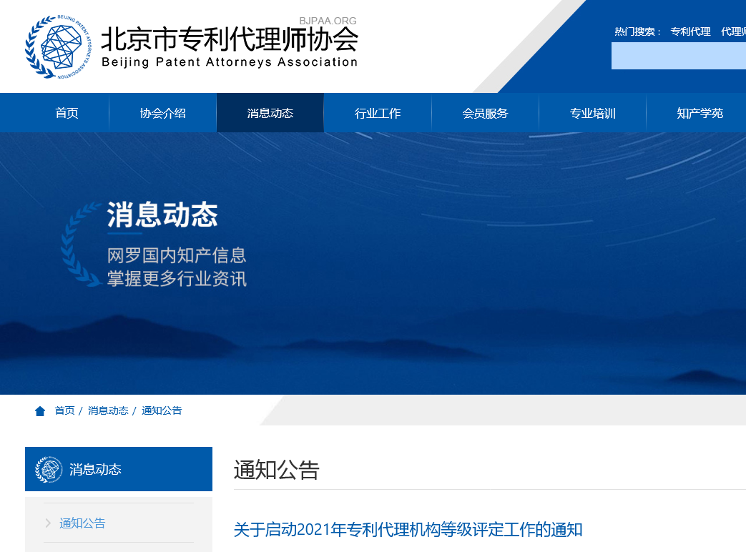The width and height of the screenshot is (746, 552).
Task: Click the home icon in breadcrumb
Action: 40,411
